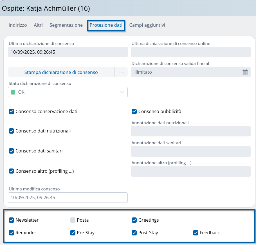Toggle the Pre-Stay checkbox
The image size is (256, 245).
[x=73, y=233]
